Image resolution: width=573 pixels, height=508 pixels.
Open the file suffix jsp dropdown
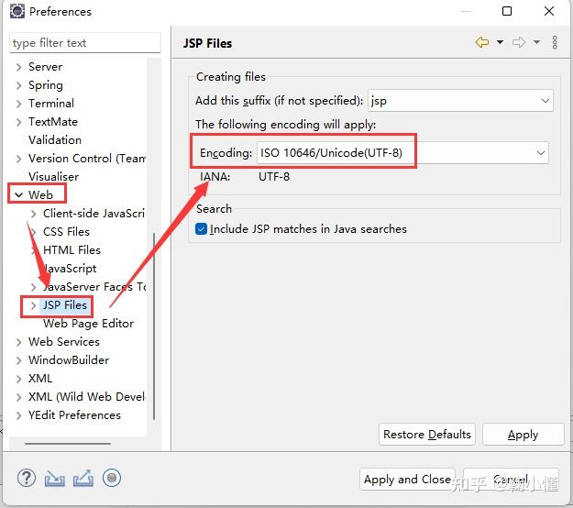tap(545, 101)
